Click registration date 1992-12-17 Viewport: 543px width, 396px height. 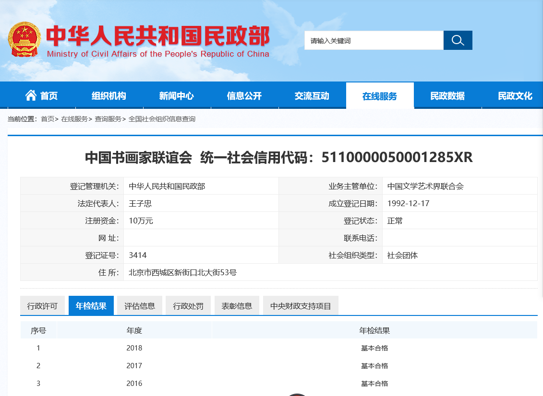408,203
